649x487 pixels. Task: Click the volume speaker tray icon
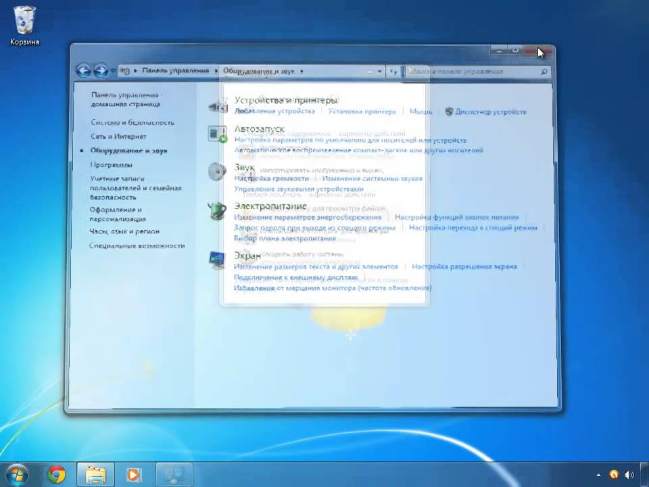click(629, 475)
